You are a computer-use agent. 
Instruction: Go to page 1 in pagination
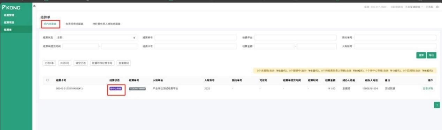coord(436,105)
